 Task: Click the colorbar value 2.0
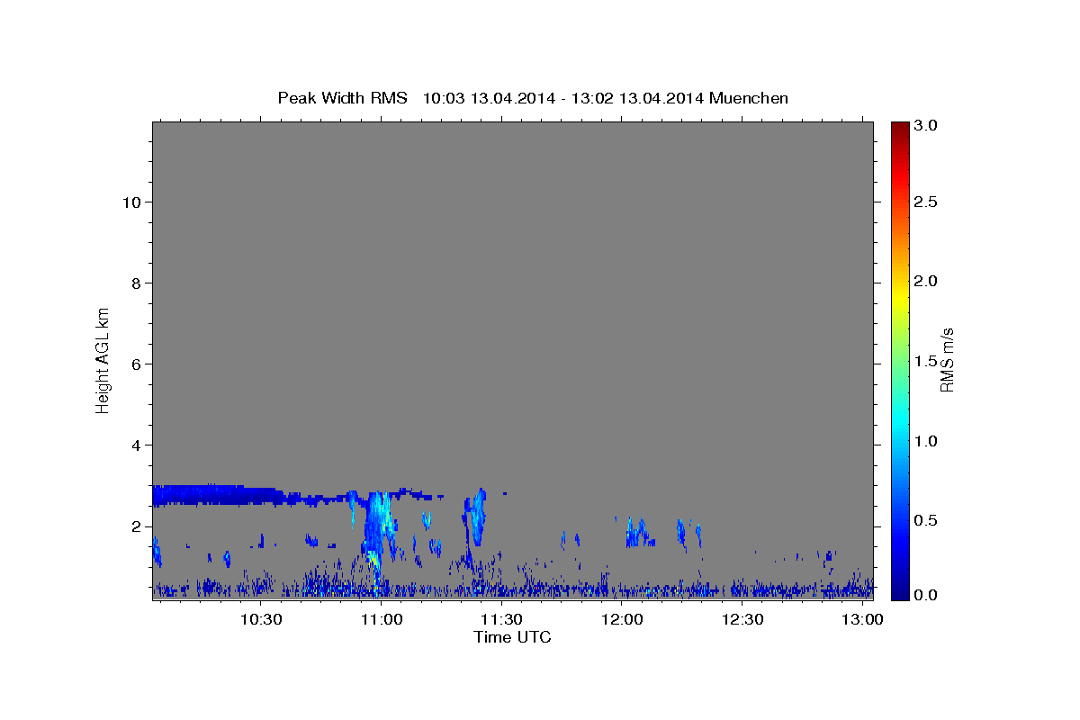(x=926, y=282)
